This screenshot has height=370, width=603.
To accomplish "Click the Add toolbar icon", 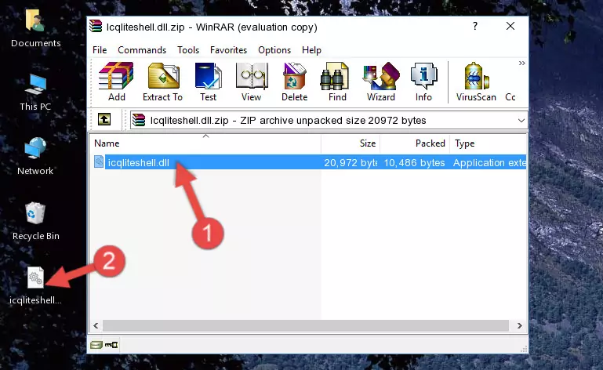I will pyautogui.click(x=116, y=82).
